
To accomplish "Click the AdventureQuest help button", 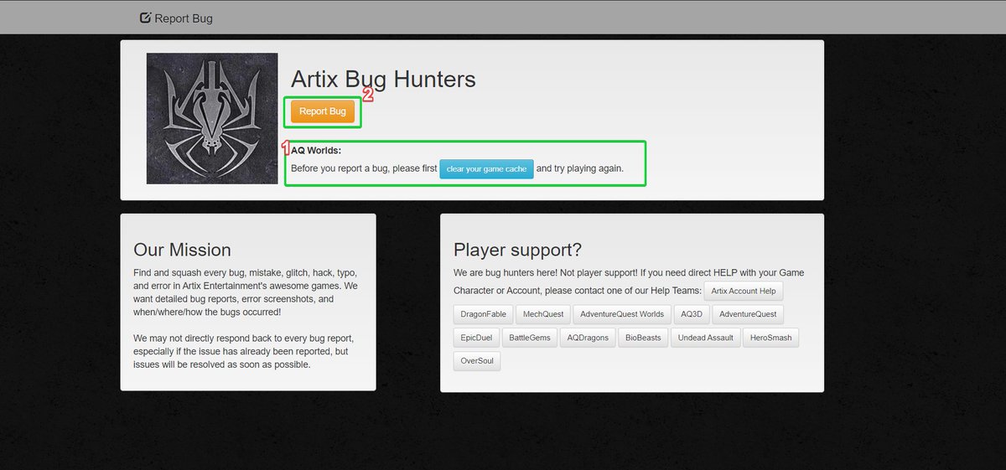I will pyautogui.click(x=748, y=314).
